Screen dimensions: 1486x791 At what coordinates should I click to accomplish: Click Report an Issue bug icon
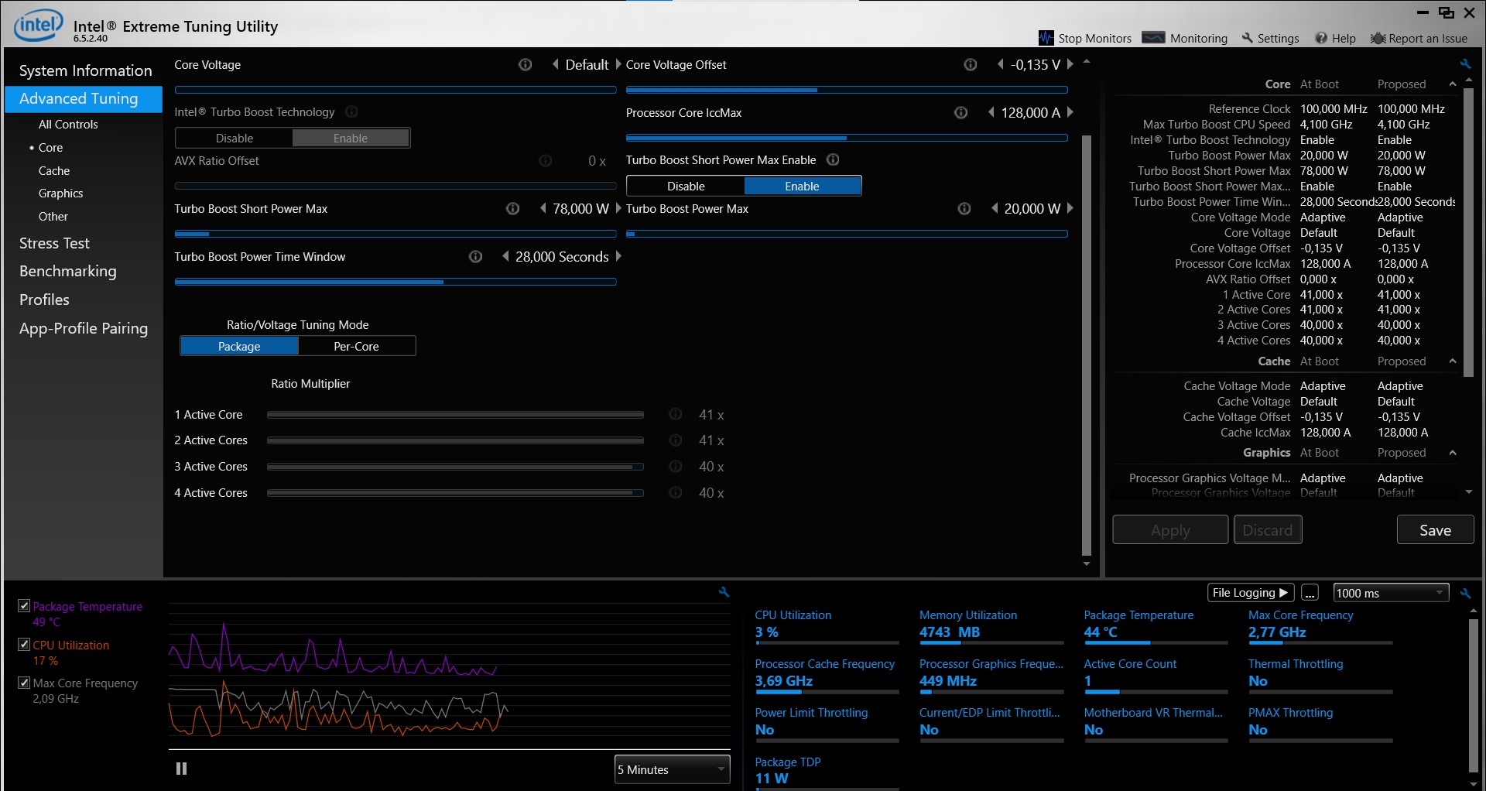point(1378,38)
